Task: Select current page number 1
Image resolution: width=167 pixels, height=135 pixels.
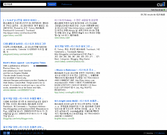Action: click(x=12, y=133)
